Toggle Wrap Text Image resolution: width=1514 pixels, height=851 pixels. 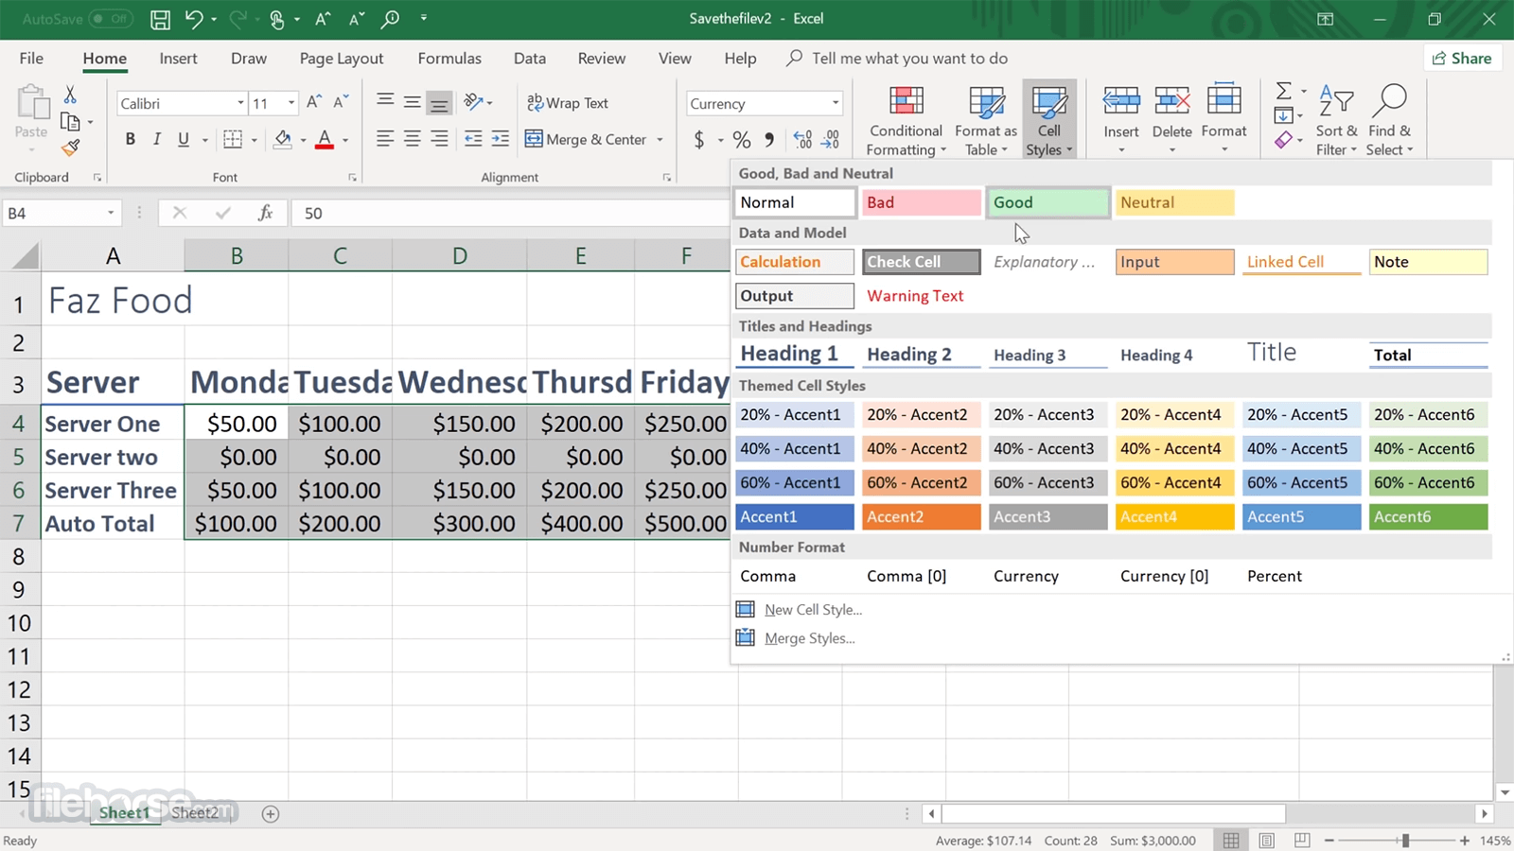click(568, 103)
